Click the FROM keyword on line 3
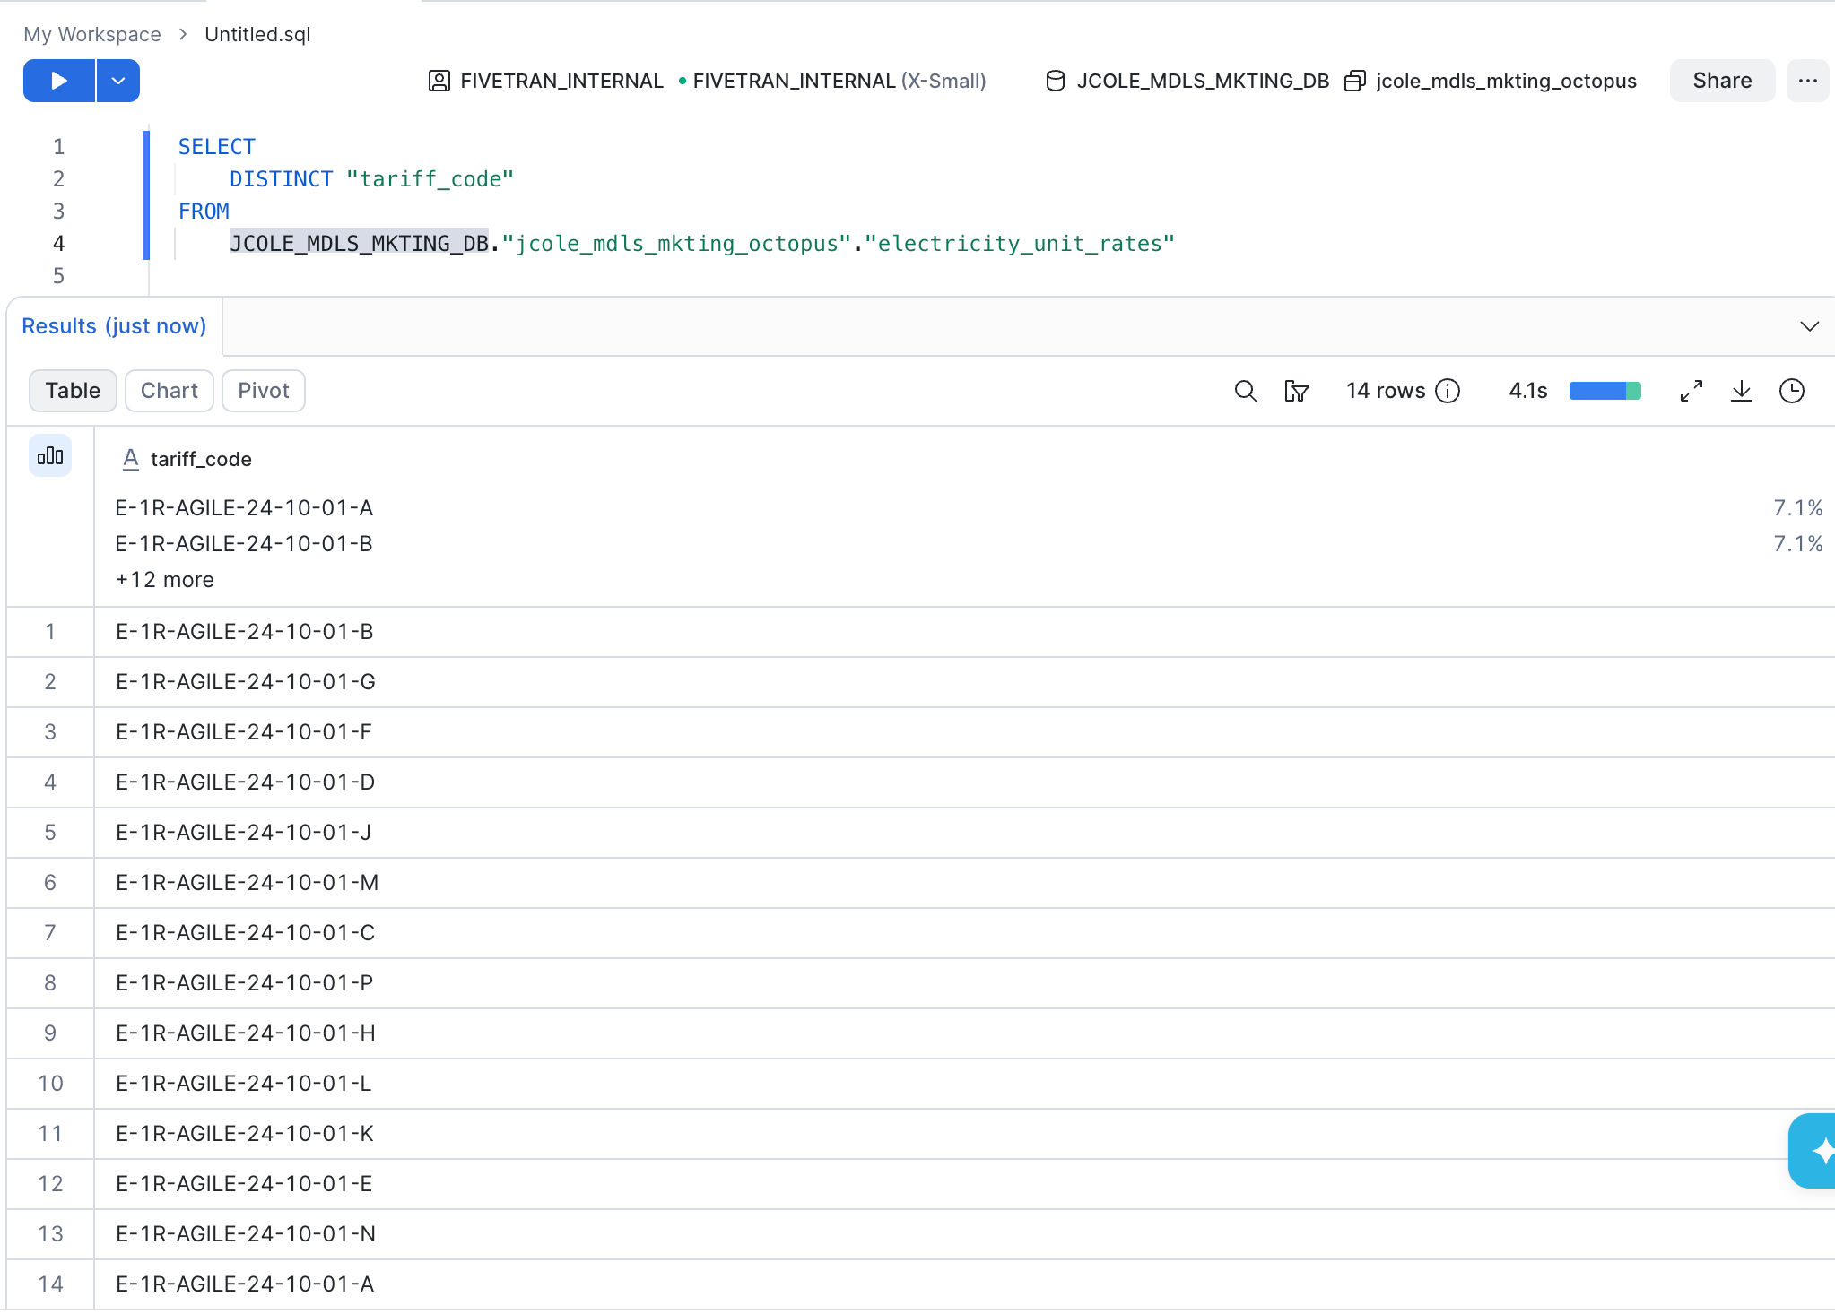The width and height of the screenshot is (1835, 1314). pos(204,212)
